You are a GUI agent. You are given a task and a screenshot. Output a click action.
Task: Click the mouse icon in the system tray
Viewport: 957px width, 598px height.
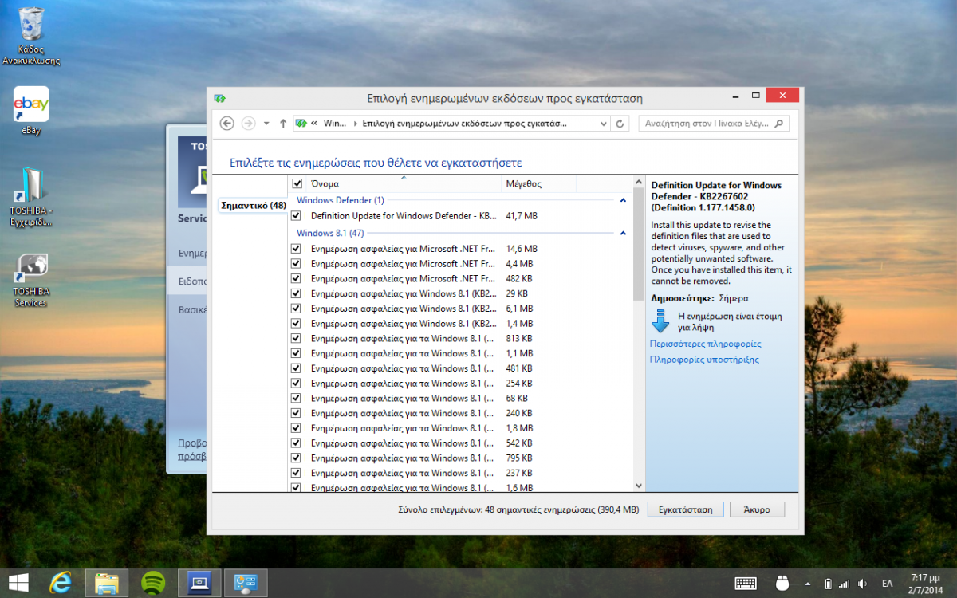point(782,583)
